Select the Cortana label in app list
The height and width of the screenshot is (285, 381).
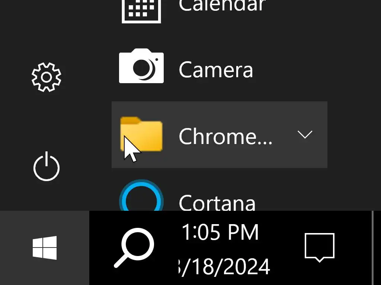(x=217, y=203)
